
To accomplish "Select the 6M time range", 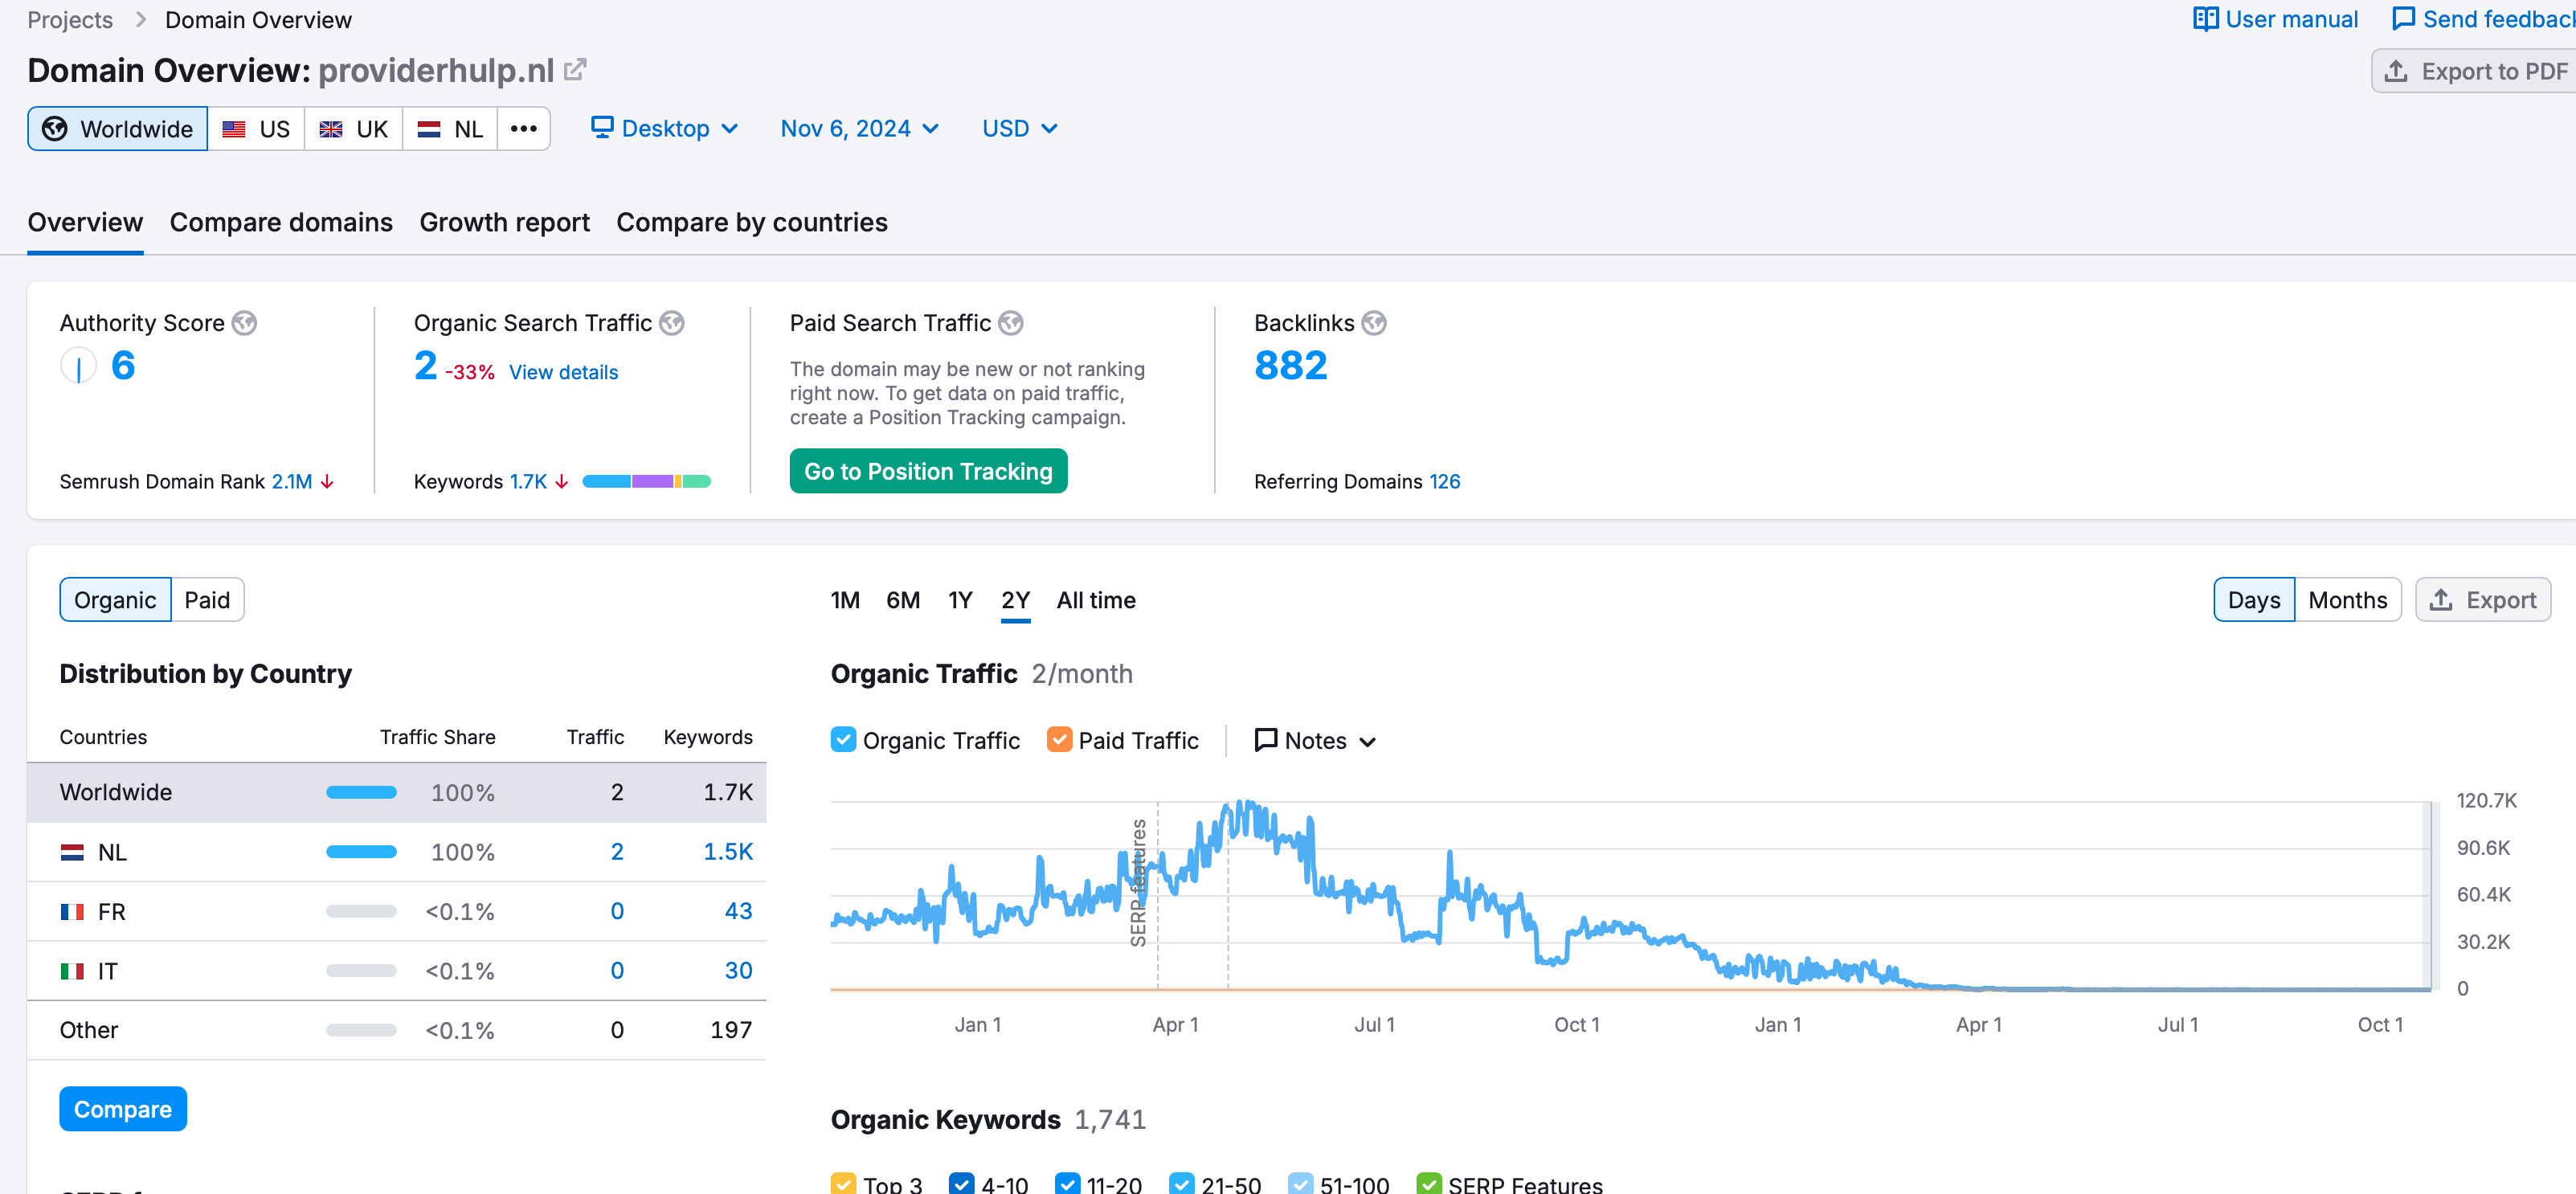I will [903, 600].
